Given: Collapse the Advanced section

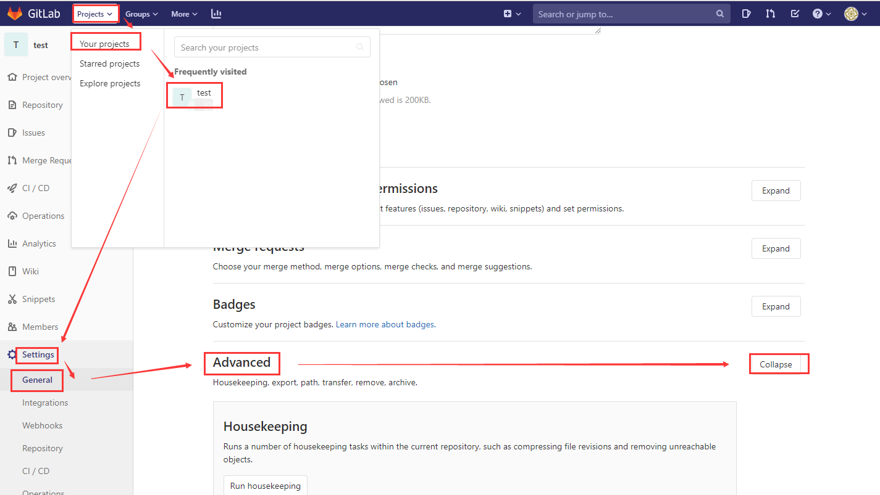Looking at the screenshot, I should [x=776, y=364].
